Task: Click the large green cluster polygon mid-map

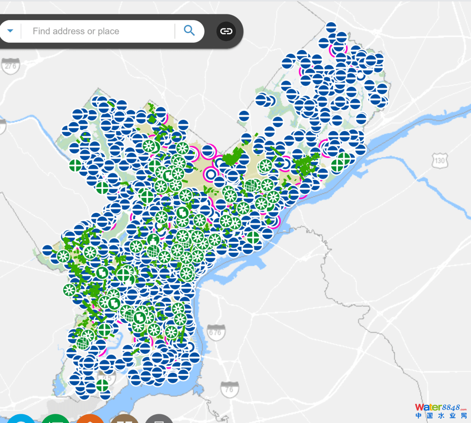Action: tap(232, 156)
